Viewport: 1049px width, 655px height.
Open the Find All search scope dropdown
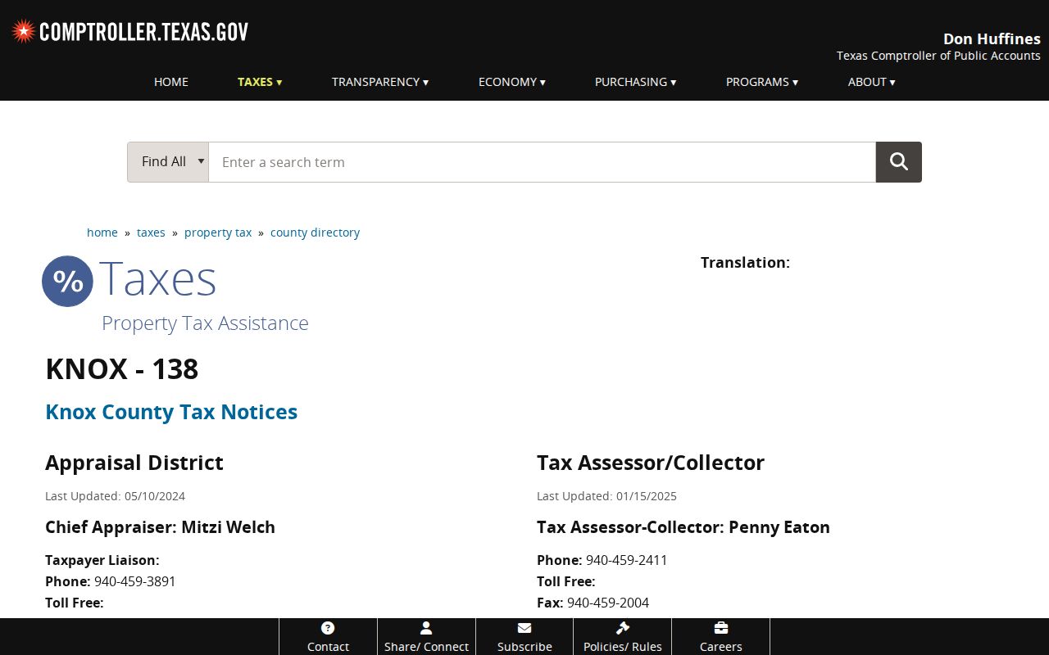[168, 162]
